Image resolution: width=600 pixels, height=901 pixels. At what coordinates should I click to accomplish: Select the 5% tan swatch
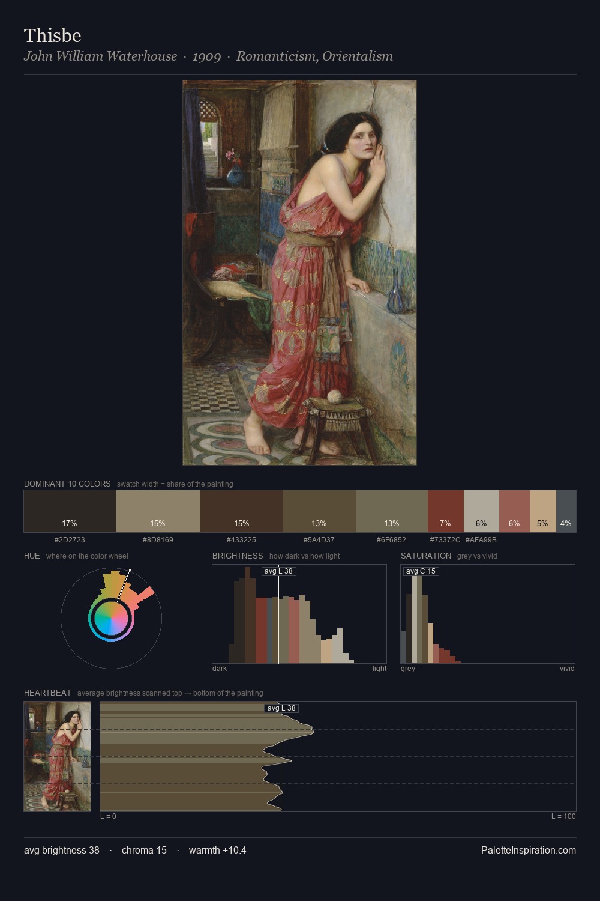pos(543,511)
